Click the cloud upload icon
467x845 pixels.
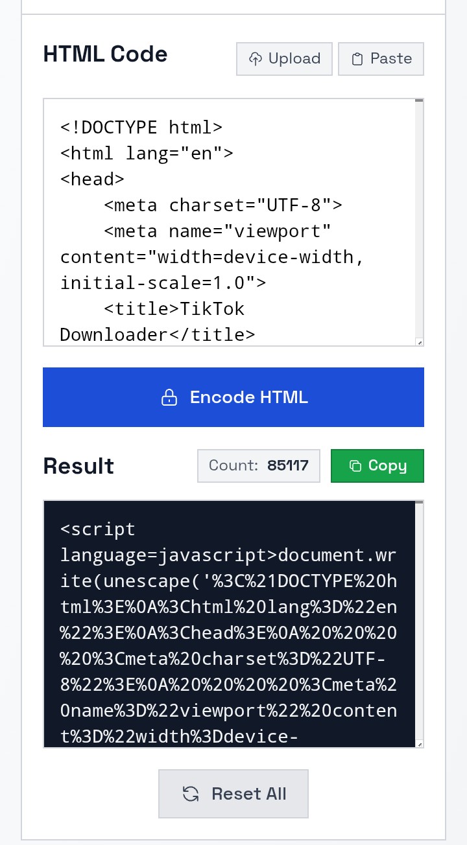(x=256, y=59)
